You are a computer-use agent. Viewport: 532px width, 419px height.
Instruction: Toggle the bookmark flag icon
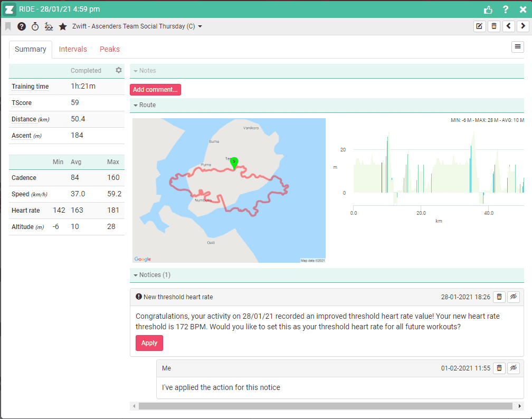pyautogui.click(x=8, y=26)
